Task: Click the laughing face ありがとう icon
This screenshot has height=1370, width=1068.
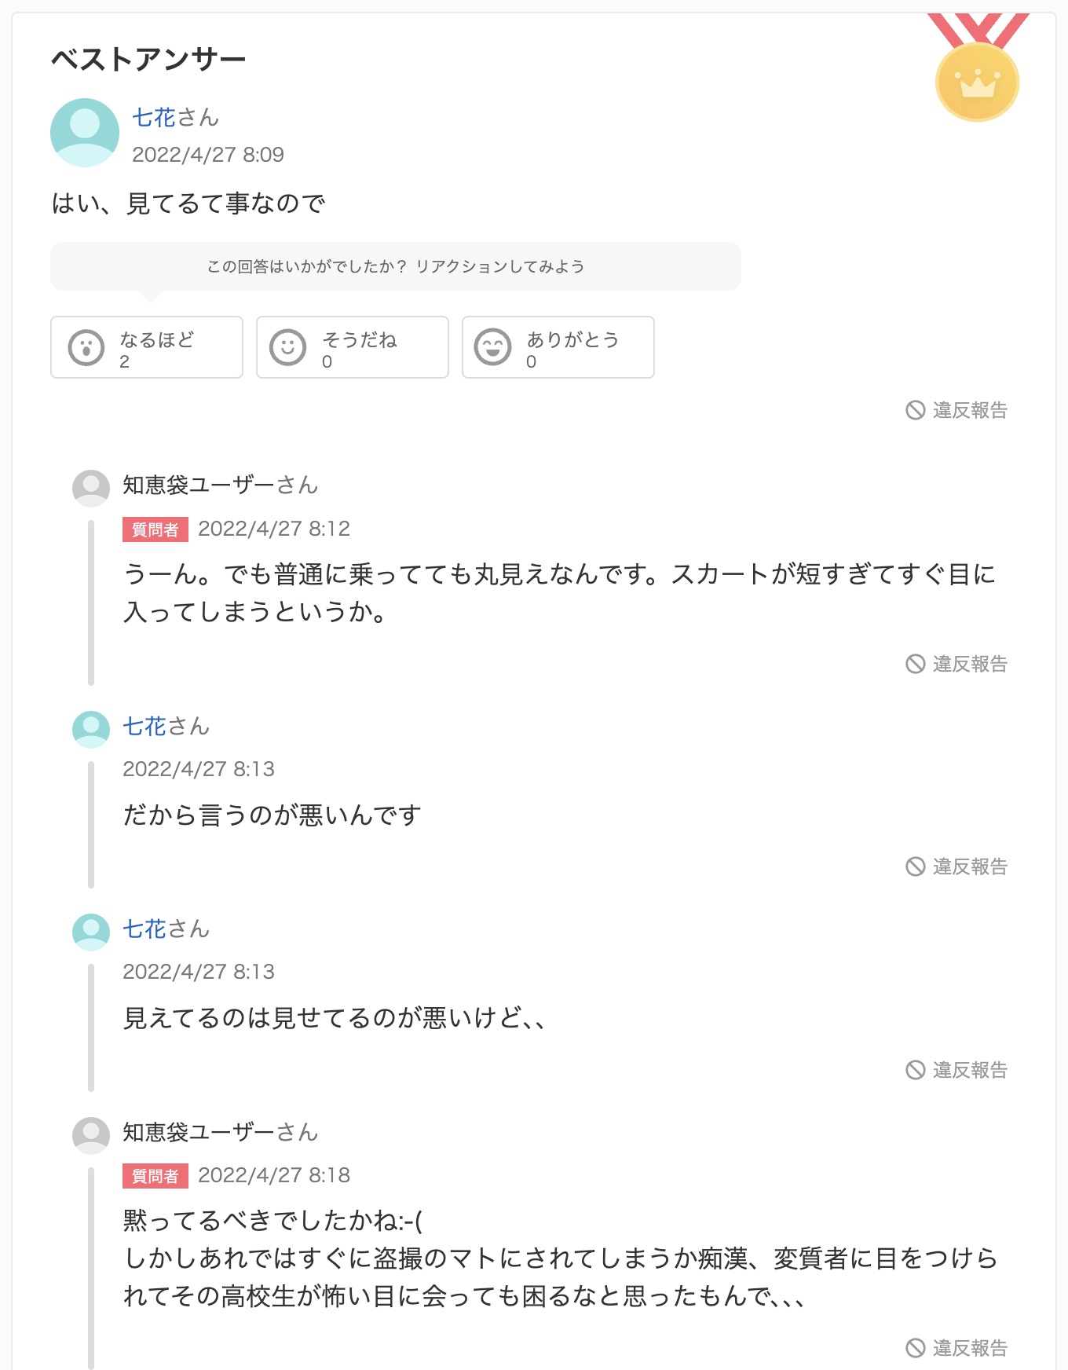Action: (493, 347)
